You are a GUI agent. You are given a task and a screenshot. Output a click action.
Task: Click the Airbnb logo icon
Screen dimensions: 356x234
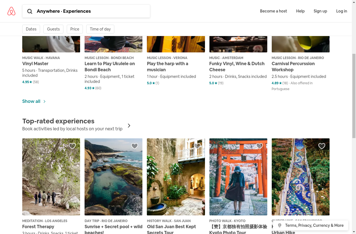point(11,11)
